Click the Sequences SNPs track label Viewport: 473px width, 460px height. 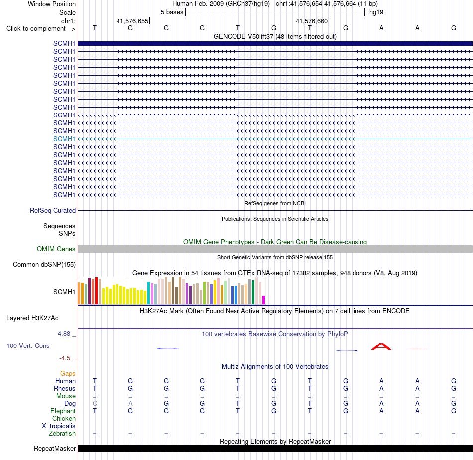pyautogui.click(x=59, y=230)
